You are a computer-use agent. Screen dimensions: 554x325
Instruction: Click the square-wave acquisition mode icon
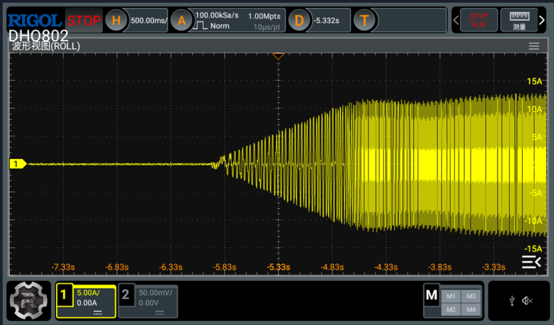(201, 25)
